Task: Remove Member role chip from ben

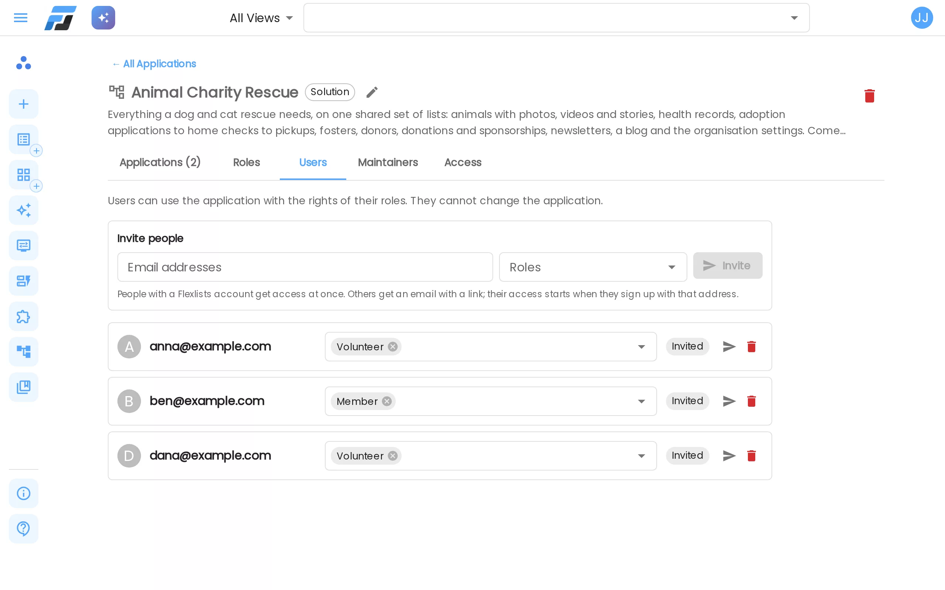Action: tap(386, 401)
